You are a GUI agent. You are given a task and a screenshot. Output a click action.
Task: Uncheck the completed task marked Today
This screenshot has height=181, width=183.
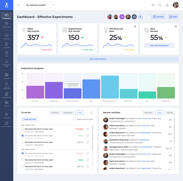[23, 136]
